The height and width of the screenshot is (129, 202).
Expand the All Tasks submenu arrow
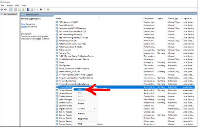click(94, 109)
